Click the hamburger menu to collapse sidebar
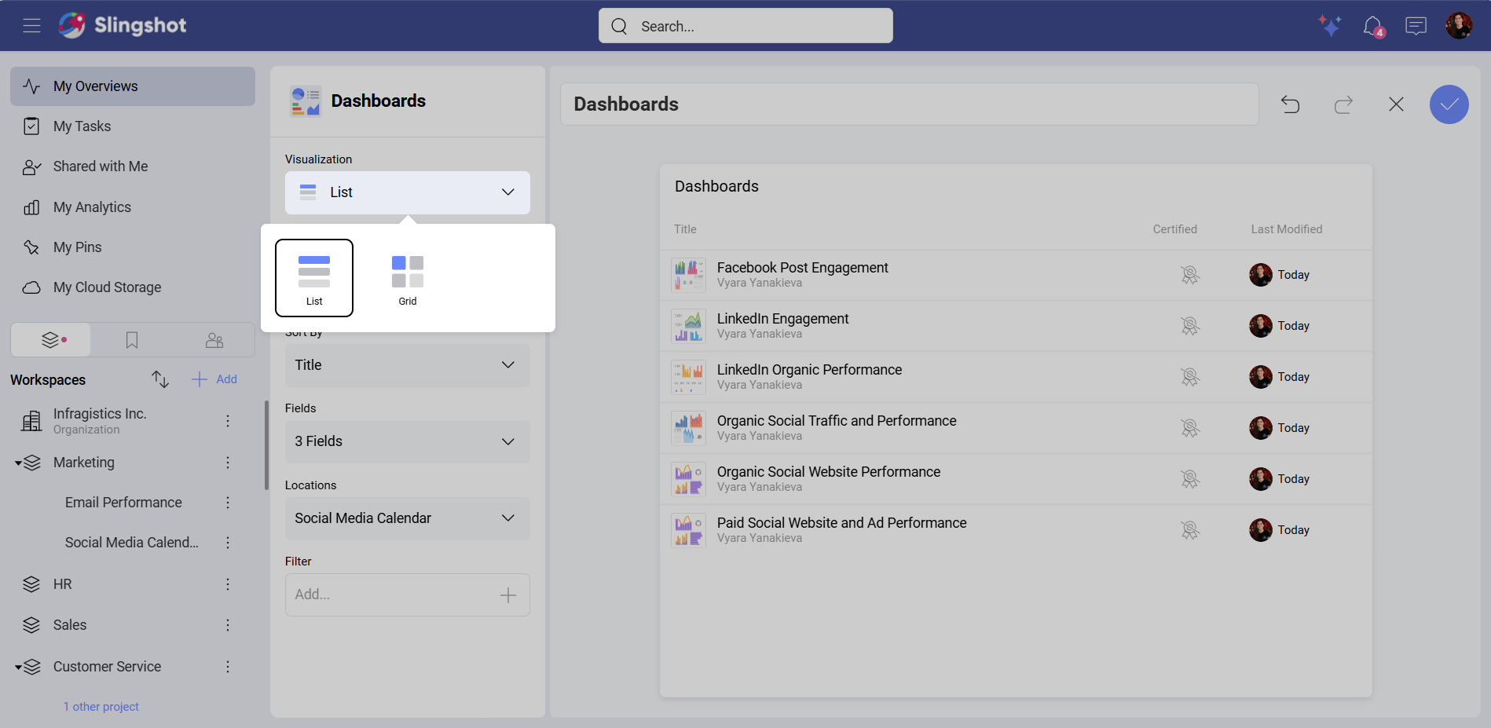This screenshot has height=728, width=1491. click(x=32, y=25)
